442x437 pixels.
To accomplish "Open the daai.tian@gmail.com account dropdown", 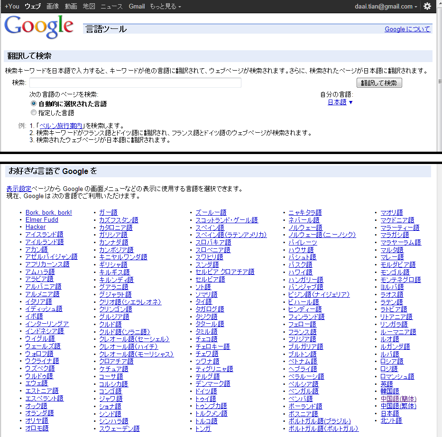I will (x=386, y=6).
